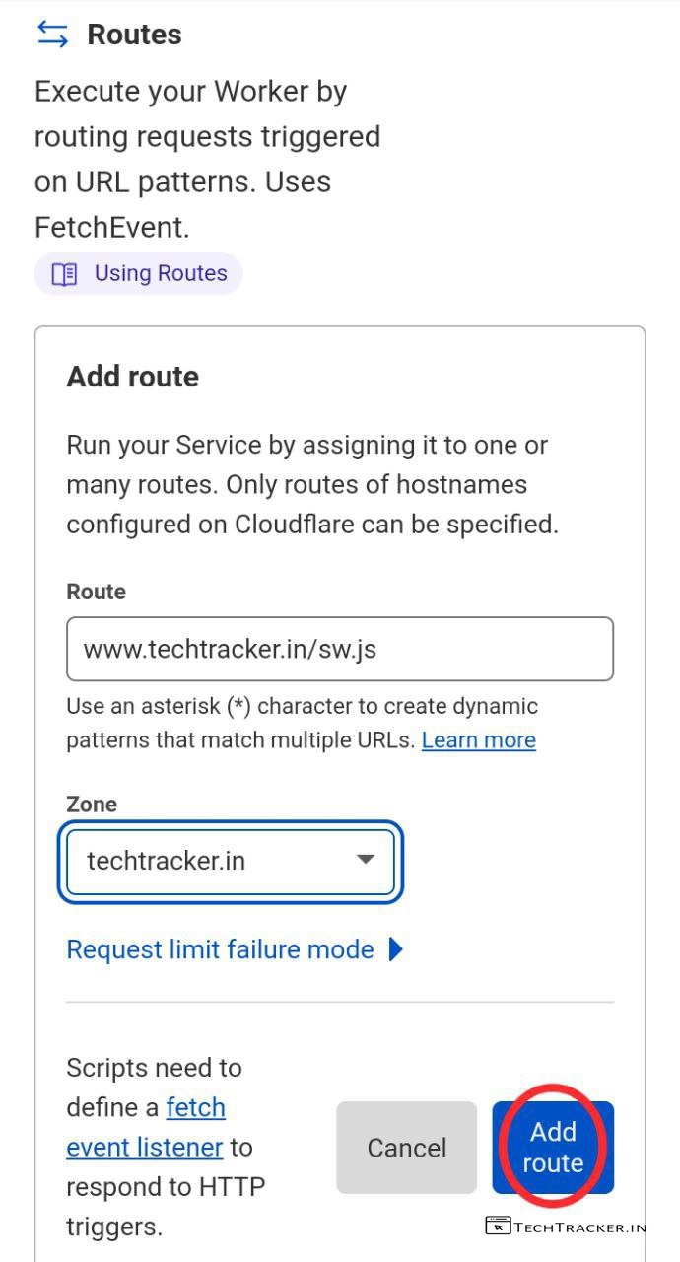The height and width of the screenshot is (1262, 680).
Task: Click the Route field label
Action: tap(96, 592)
